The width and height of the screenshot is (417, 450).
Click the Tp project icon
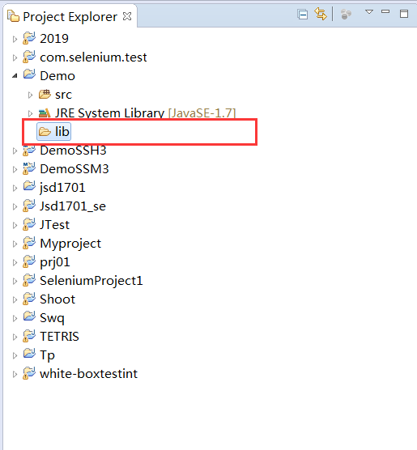pyautogui.click(x=29, y=354)
